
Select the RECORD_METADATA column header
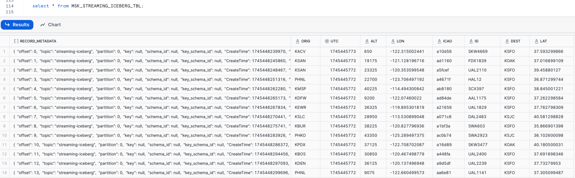pos(150,41)
